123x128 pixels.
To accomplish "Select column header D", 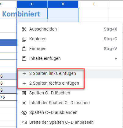I will (63, 4).
